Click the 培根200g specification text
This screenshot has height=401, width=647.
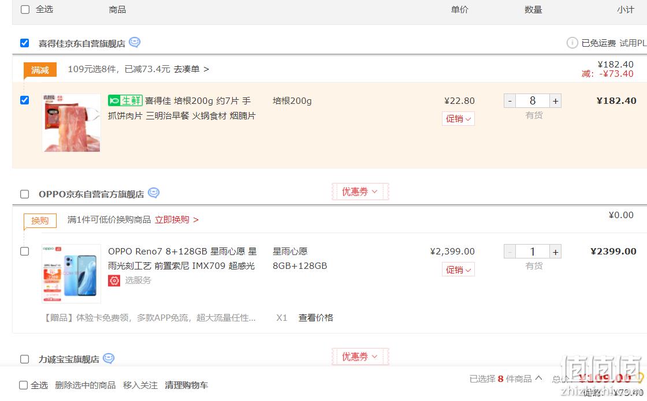[292, 101]
